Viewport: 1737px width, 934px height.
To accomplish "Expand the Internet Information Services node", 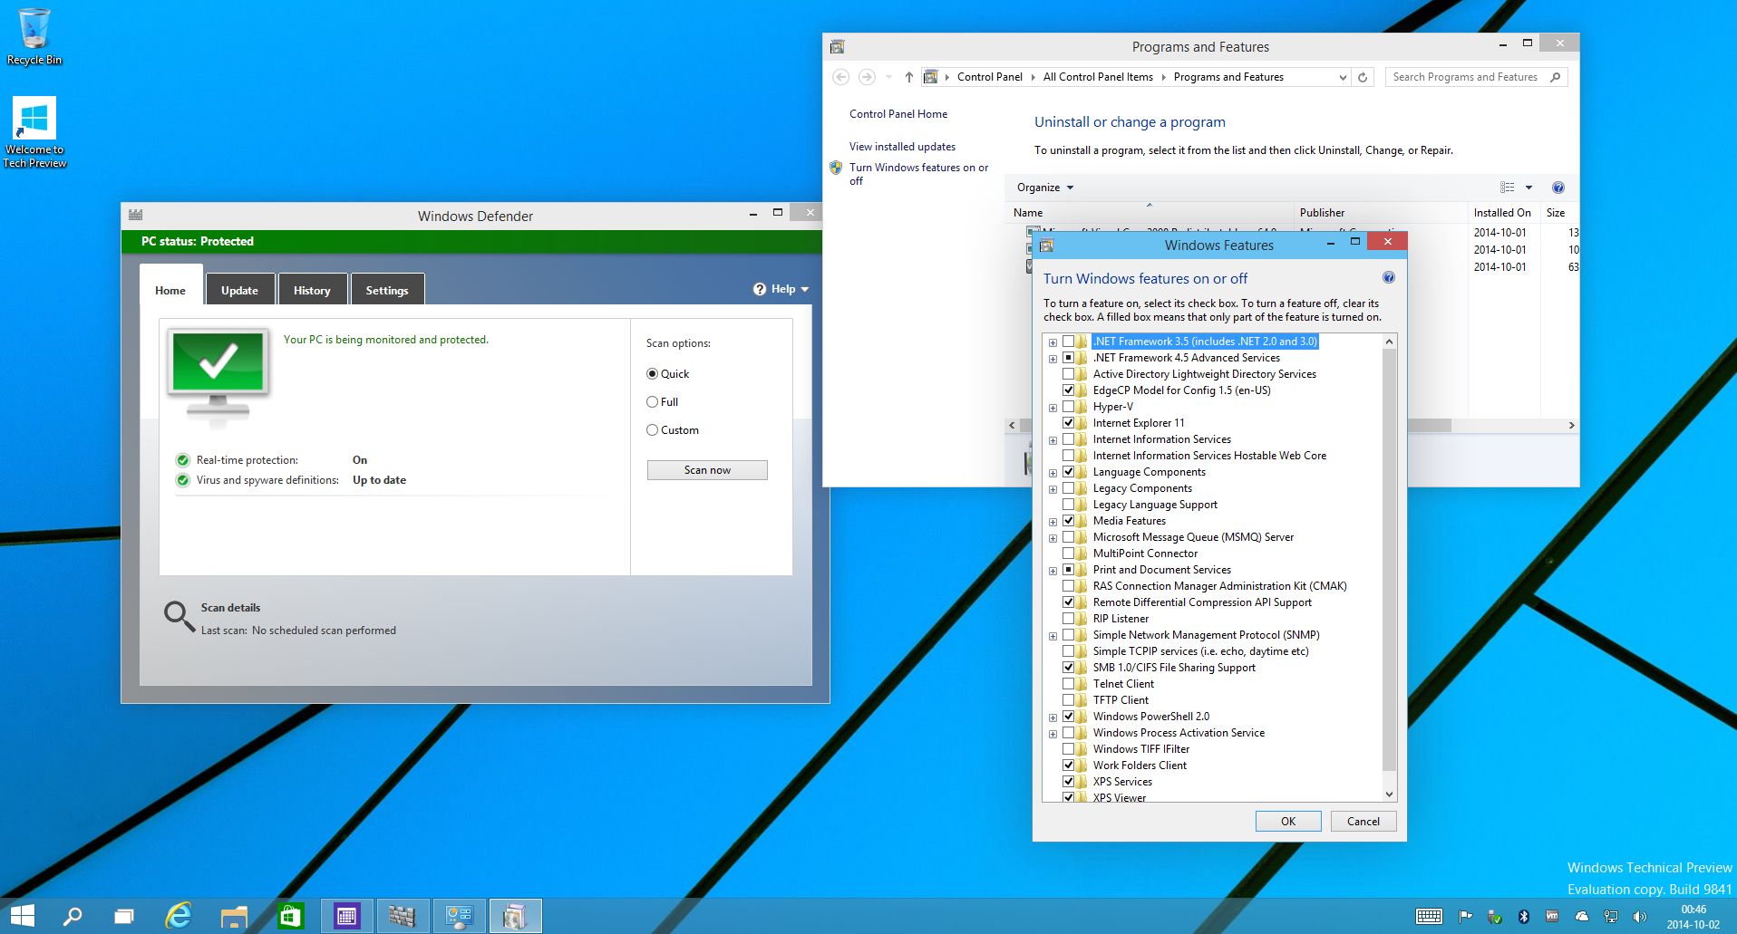I will [x=1053, y=440].
